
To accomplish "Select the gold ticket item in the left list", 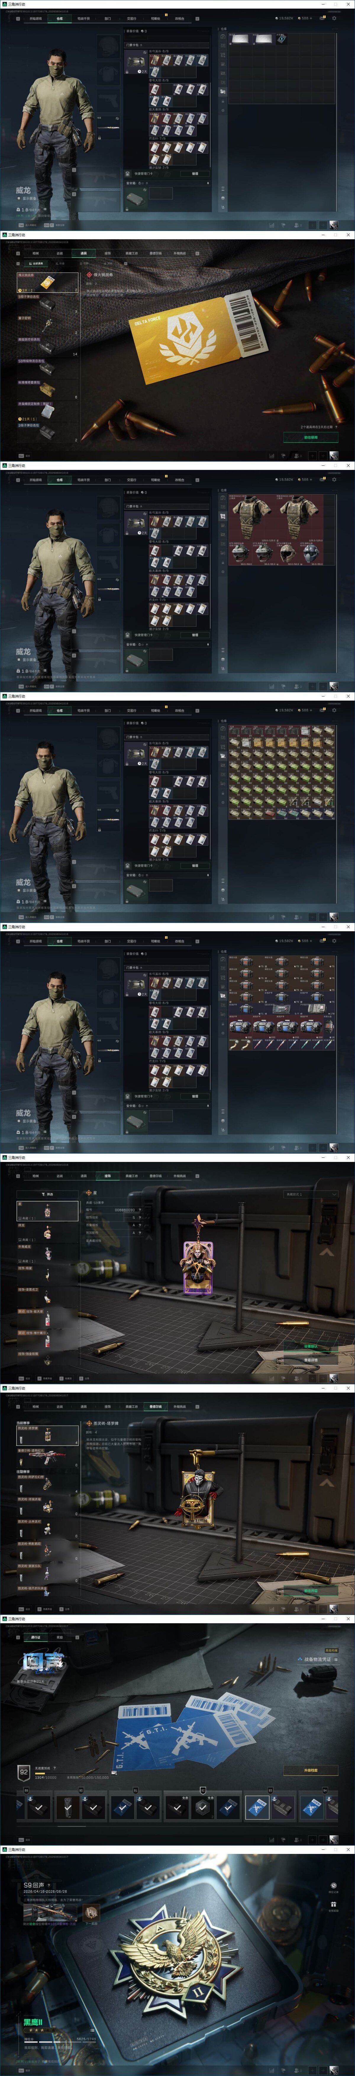I will [x=48, y=282].
